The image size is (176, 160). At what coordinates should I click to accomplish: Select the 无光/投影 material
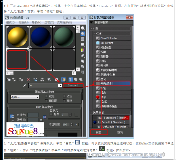pyautogui.click(x=112, y=83)
